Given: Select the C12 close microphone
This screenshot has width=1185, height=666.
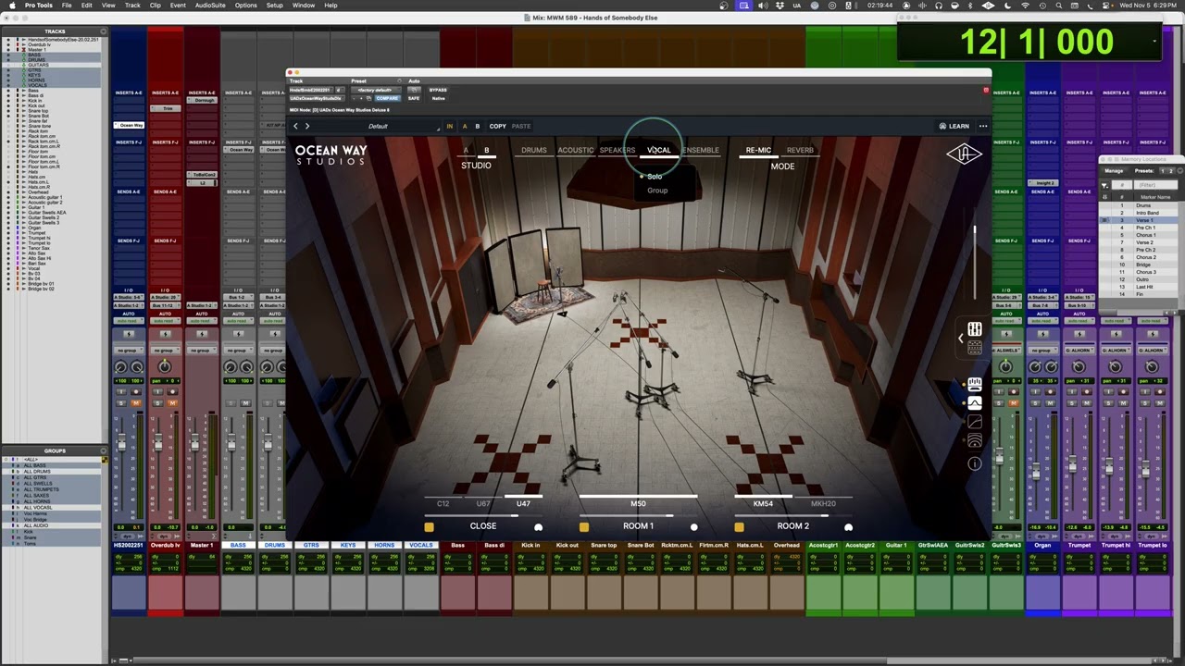Looking at the screenshot, I should click(x=443, y=504).
